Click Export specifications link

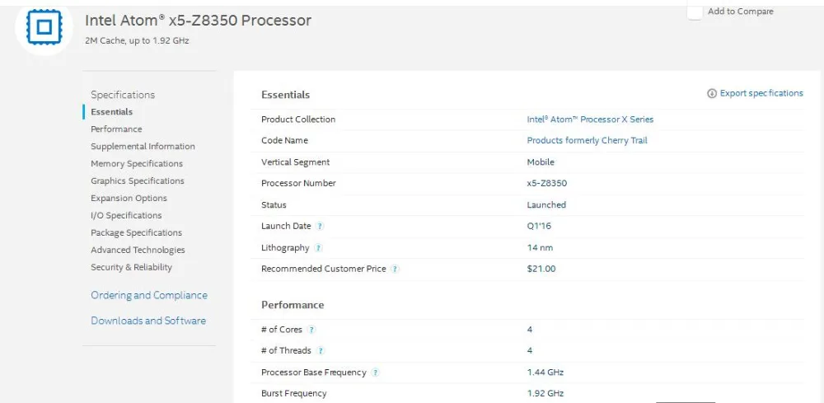[761, 93]
